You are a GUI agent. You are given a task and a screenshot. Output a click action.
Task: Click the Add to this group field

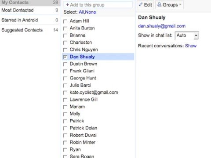click(x=98, y=5)
